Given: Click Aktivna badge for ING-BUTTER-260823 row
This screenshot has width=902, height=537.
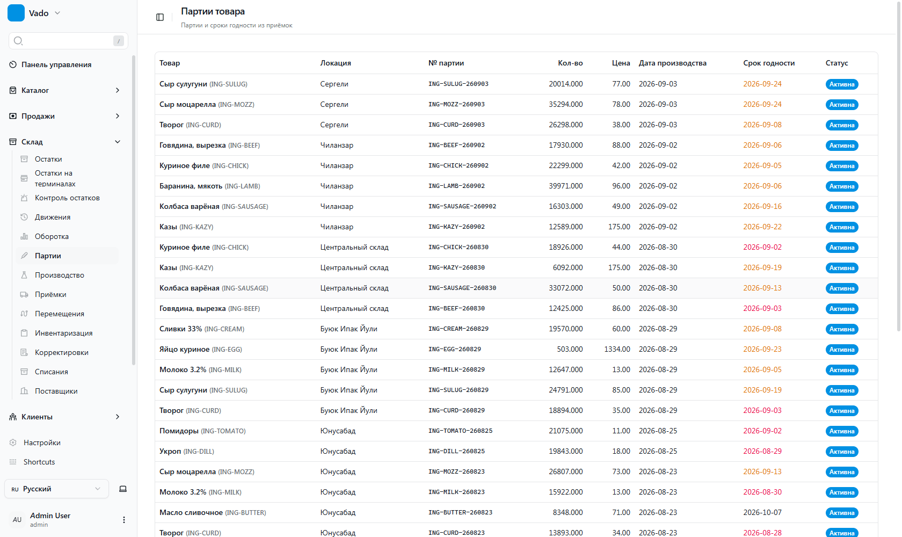Looking at the screenshot, I should click(841, 513).
